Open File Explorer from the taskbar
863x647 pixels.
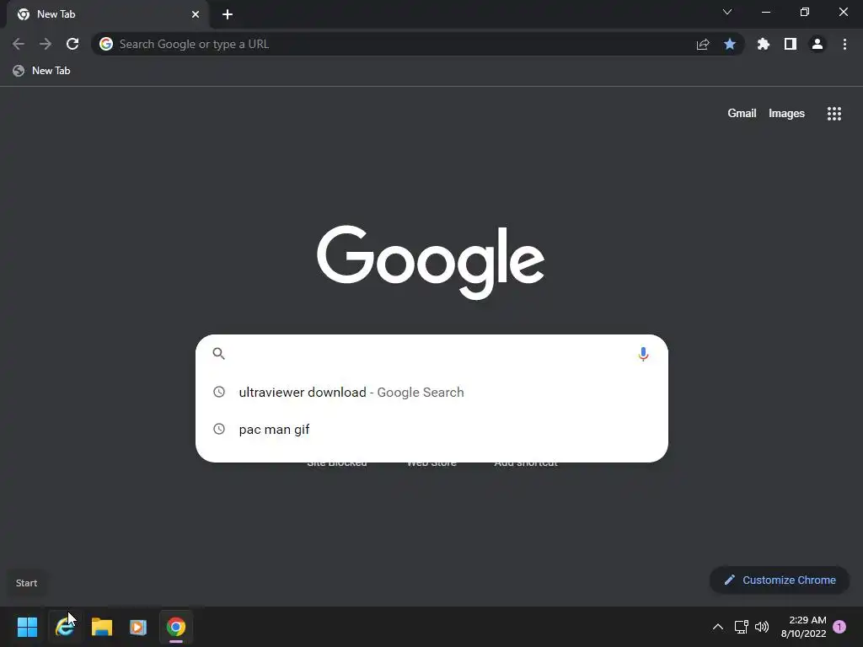pos(102,627)
